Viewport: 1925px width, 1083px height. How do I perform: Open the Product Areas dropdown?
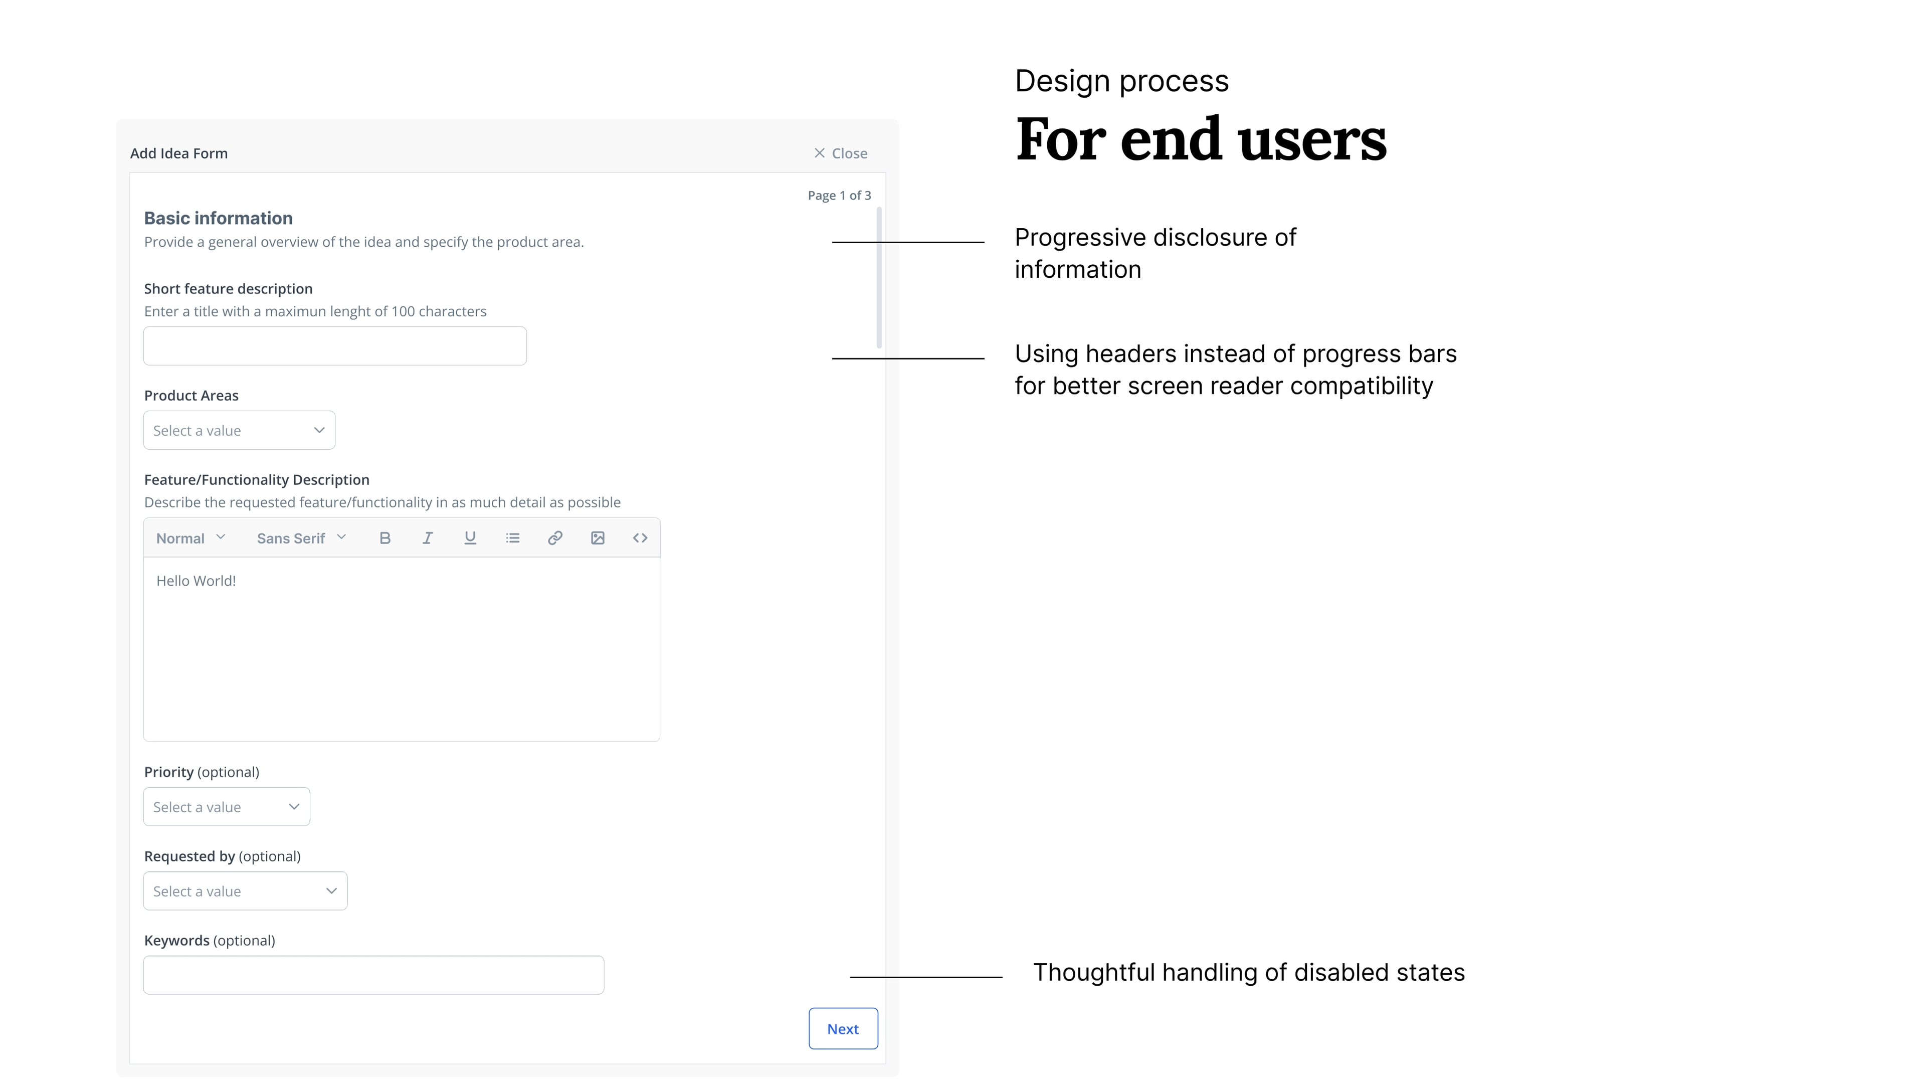tap(239, 430)
